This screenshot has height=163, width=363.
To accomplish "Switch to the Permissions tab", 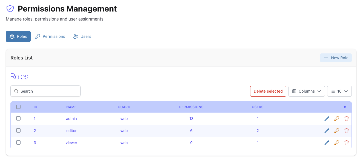I will 50,36.
